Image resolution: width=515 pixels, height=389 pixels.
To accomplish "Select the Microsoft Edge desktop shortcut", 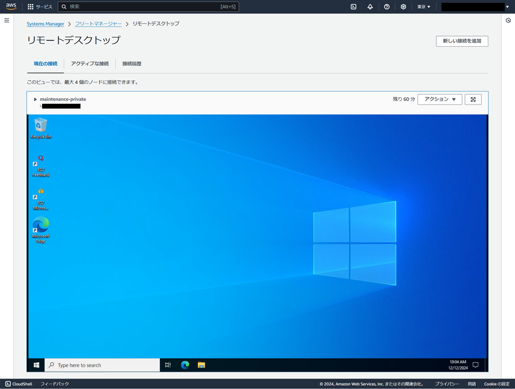I will click(41, 230).
